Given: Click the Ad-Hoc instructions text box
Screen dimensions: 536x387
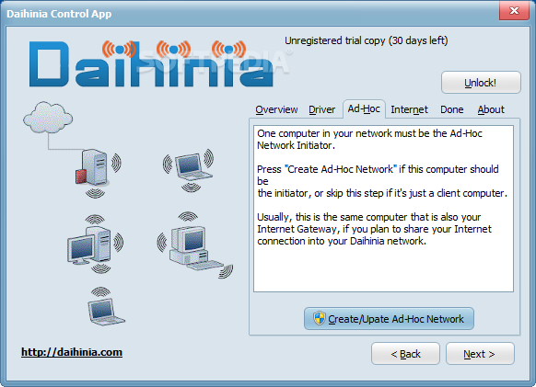Looking at the screenshot, I should 383,209.
